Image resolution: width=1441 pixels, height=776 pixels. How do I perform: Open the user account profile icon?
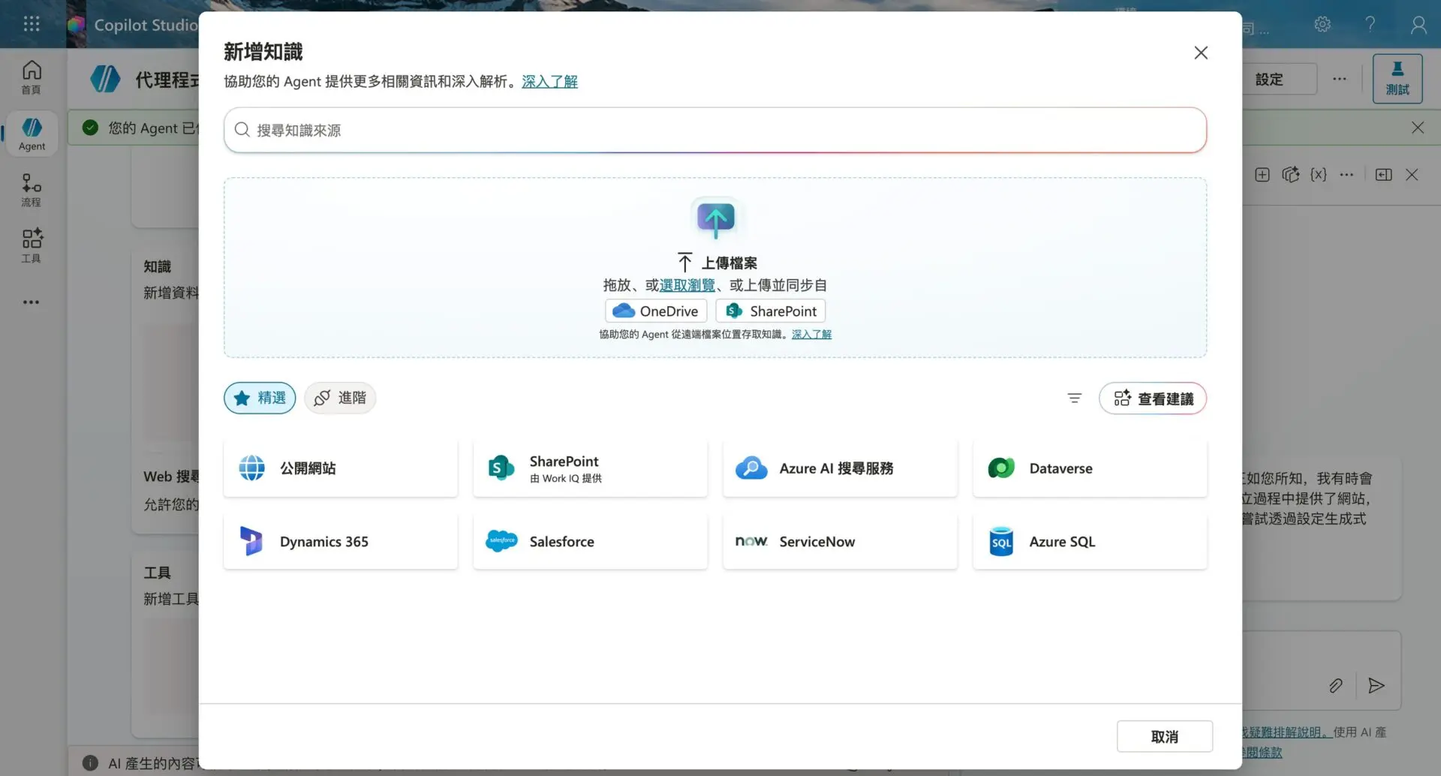tap(1418, 25)
